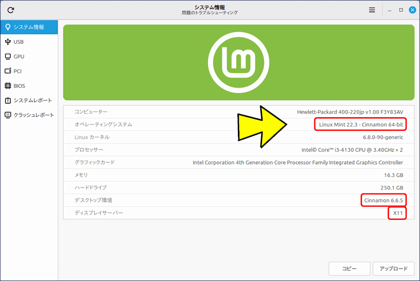Select the ディスプレイサーバー label
This screenshot has width=420, height=281.
[x=99, y=212]
